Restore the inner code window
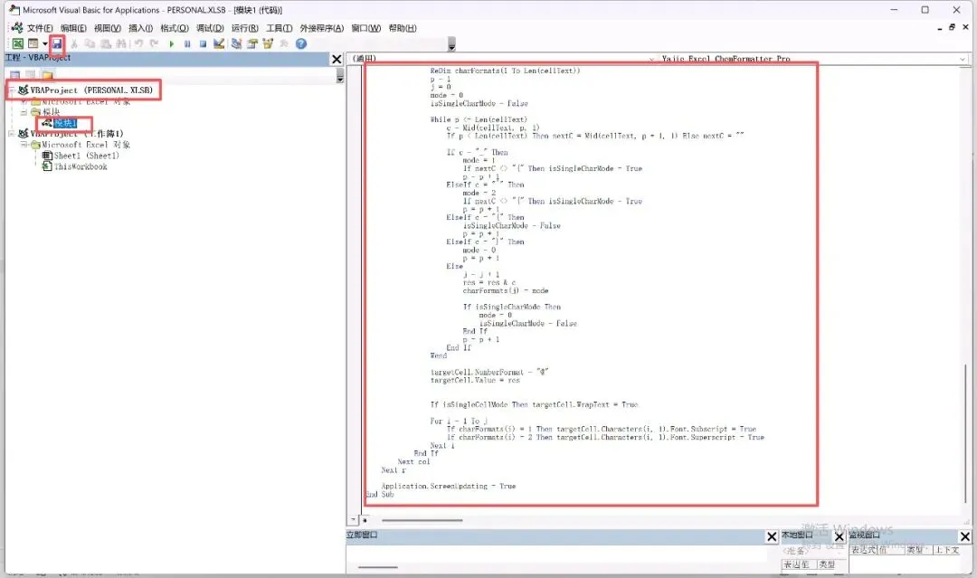Screen dimensions: 977x578 pyautogui.click(x=952, y=27)
